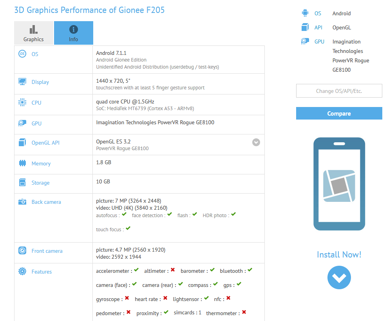Click the Android Gionee Edition text
Viewport: 387px width, 321px height.
click(121, 60)
